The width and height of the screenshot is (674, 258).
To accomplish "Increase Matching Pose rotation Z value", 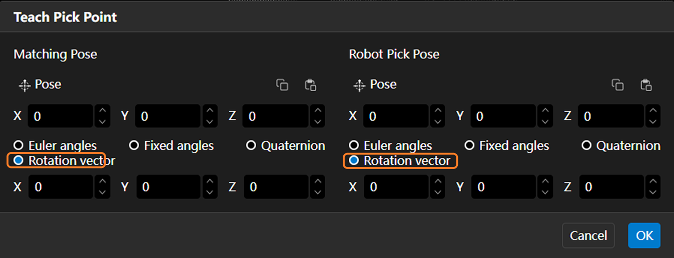I will (x=317, y=181).
